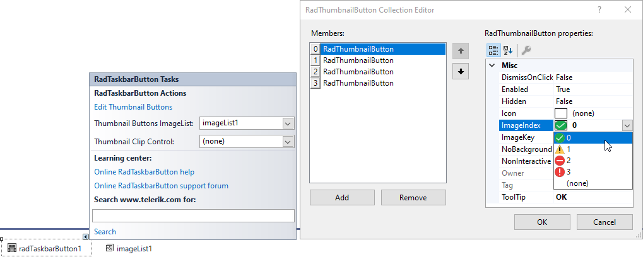Select the Owner property row
This screenshot has width=643, height=257.
[x=526, y=173]
